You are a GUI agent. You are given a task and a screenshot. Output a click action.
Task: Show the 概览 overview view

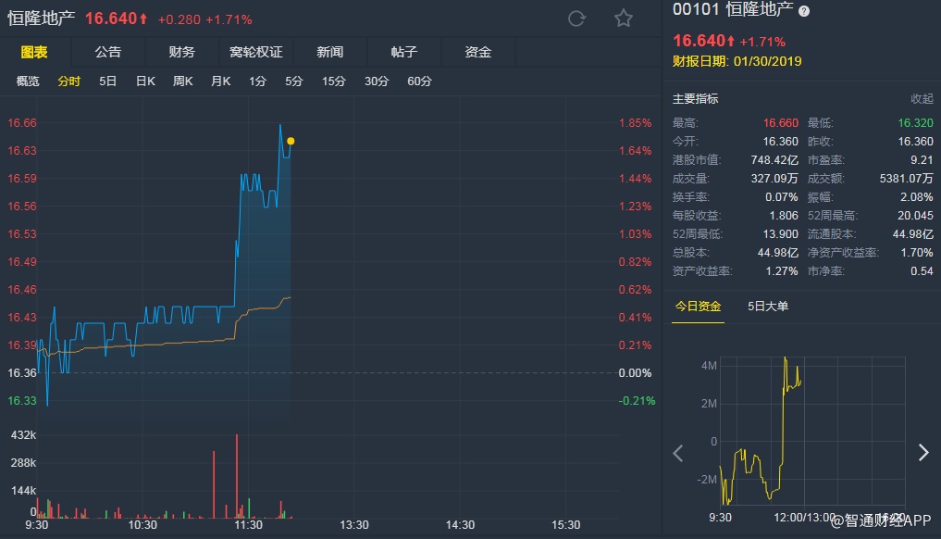click(x=28, y=81)
